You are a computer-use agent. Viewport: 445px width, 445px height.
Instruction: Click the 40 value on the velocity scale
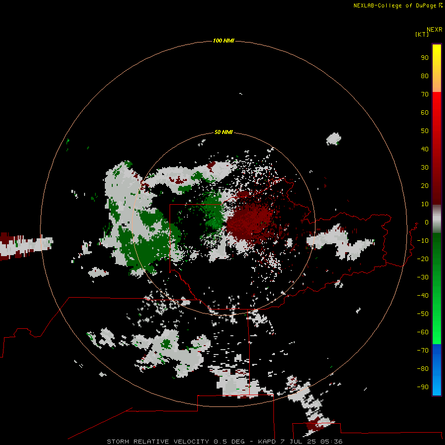pyautogui.click(x=425, y=149)
